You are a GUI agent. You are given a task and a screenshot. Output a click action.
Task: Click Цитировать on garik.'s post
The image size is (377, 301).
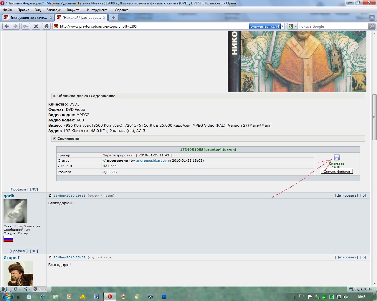[346, 195]
